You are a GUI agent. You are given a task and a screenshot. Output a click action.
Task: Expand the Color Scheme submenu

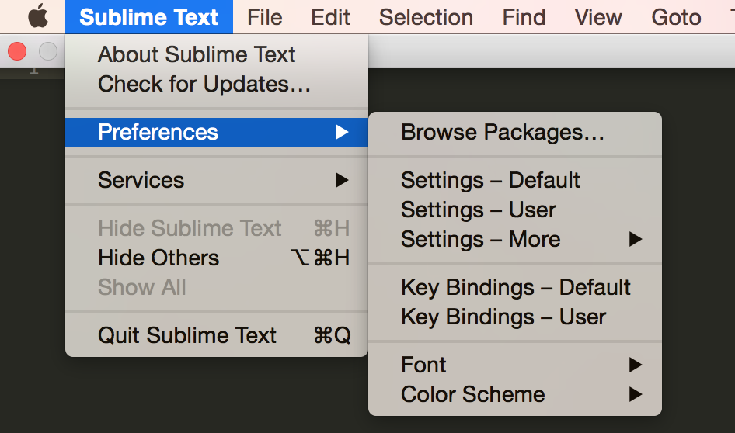(515, 394)
